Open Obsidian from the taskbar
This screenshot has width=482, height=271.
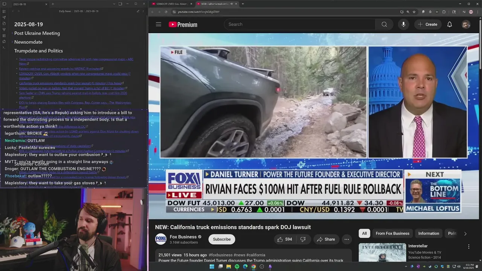click(x=270, y=266)
